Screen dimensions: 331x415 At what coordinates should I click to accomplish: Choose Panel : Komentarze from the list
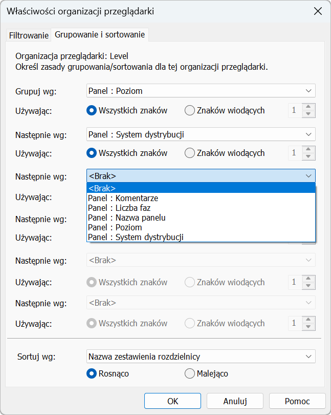[x=123, y=198]
